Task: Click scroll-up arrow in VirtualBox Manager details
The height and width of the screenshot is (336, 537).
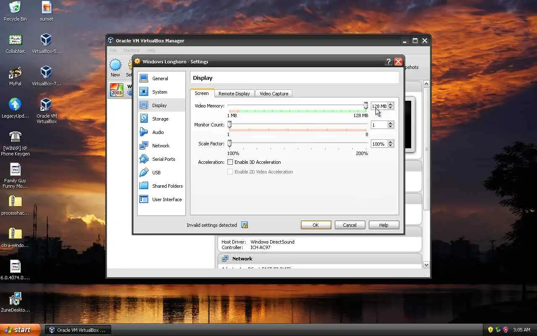Action: [x=427, y=84]
